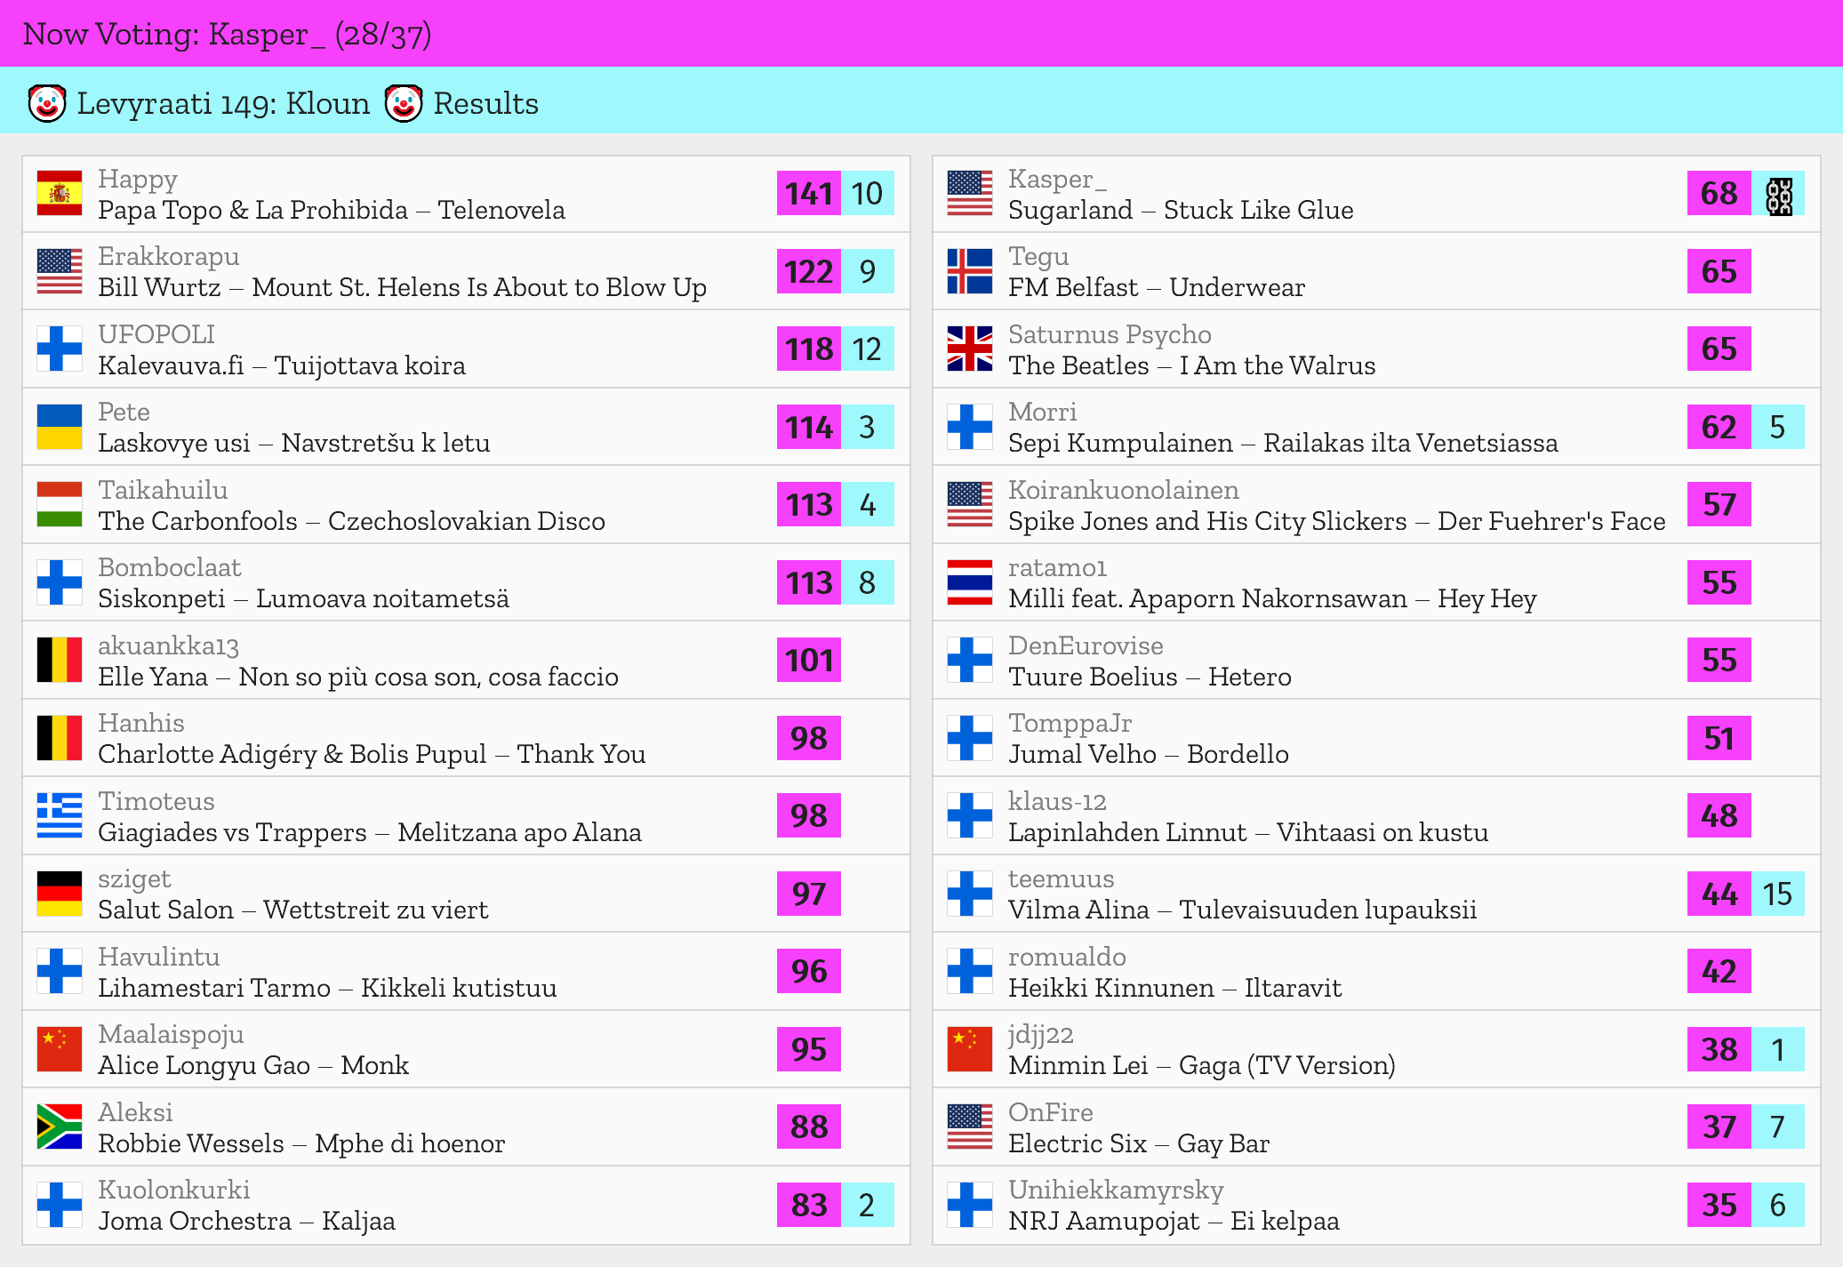Click the Germany flag beside sziget
The image size is (1843, 1267).
point(60,894)
